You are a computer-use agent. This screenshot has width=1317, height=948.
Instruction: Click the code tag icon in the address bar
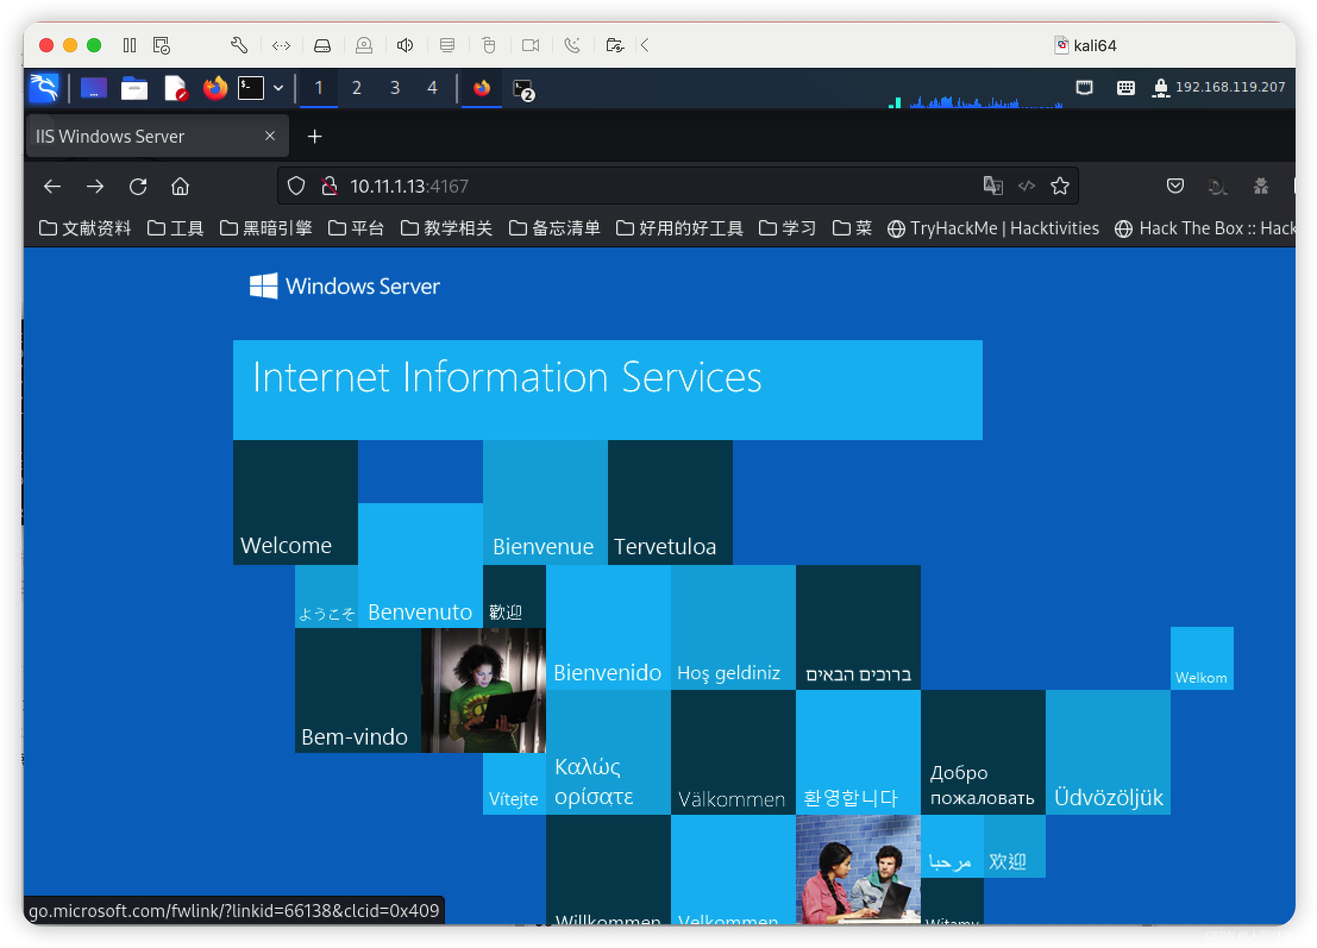point(1027,186)
